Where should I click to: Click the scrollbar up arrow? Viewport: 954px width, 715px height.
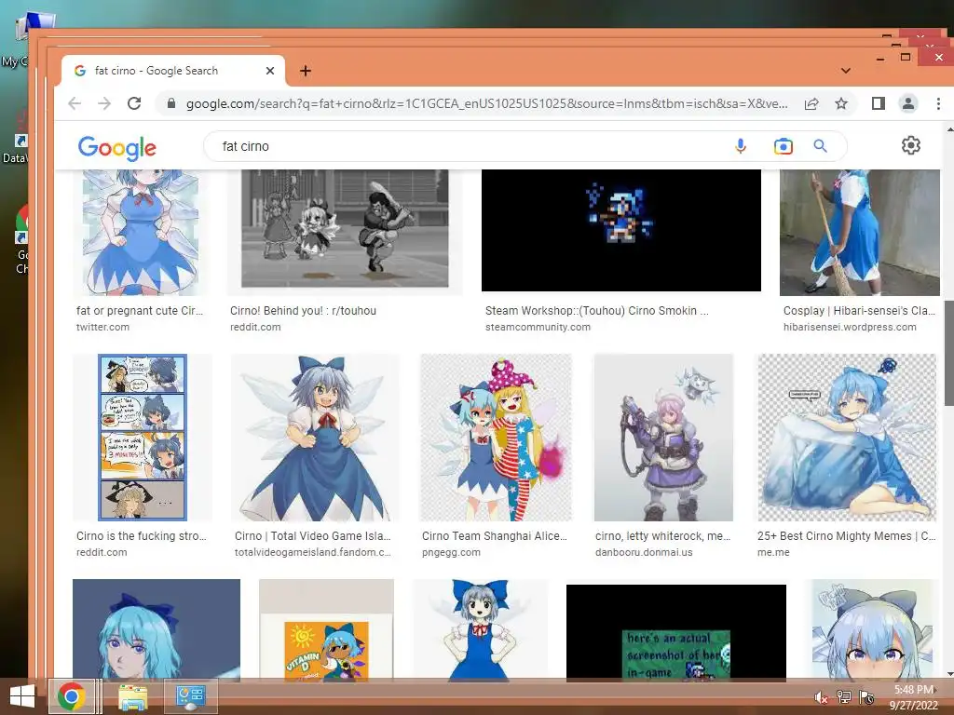point(948,129)
